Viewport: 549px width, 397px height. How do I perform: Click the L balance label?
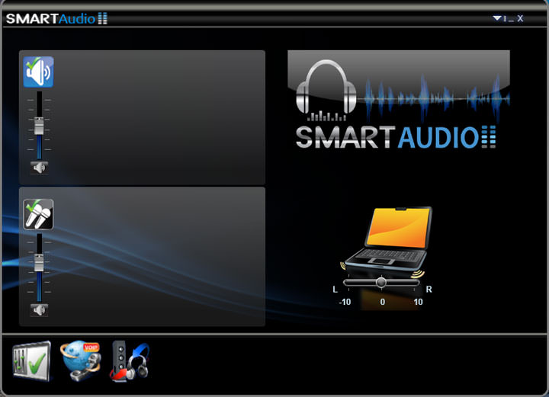coord(335,290)
